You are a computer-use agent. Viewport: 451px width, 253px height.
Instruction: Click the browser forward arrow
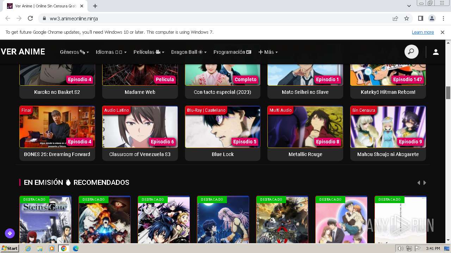click(19, 19)
